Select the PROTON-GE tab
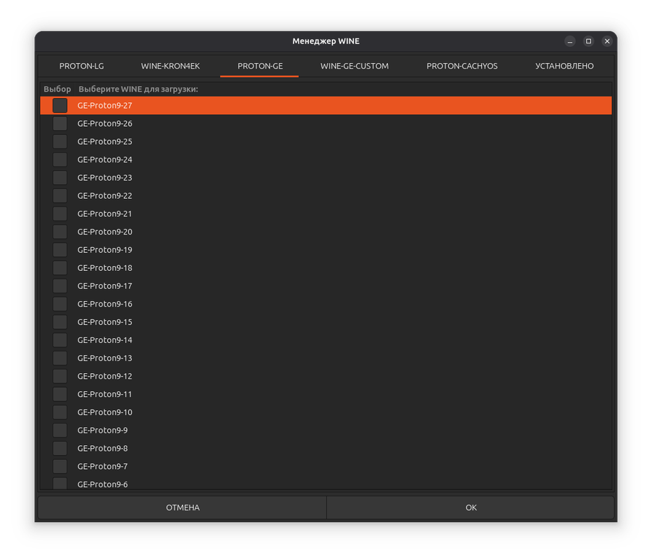 pos(260,66)
